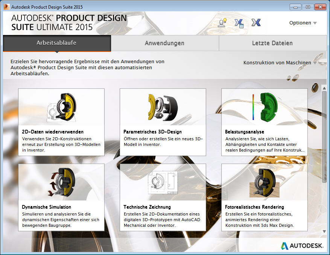Maximize the Product Design Suite window
The width and height of the screenshot is (330, 255).
[308, 7]
